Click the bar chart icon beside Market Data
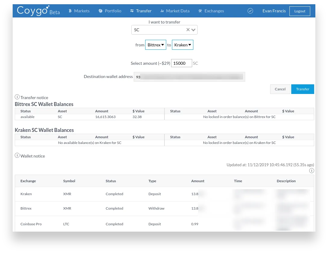Viewport: 328px width, 256px height. (x=162, y=11)
